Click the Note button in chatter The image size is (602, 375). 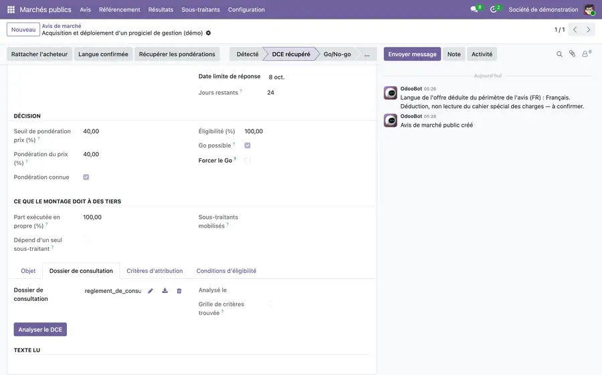point(454,54)
